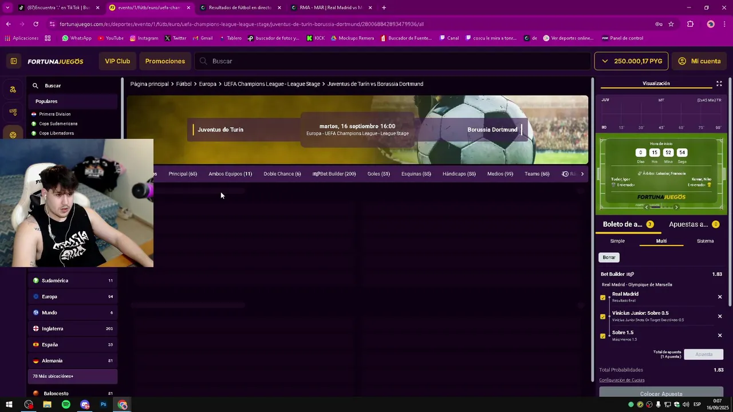This screenshot has width=733, height=412.
Task: Click Página principal breadcrumb link
Action: (x=149, y=84)
